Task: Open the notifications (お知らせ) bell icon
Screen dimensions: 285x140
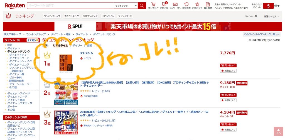Action: 164,5
